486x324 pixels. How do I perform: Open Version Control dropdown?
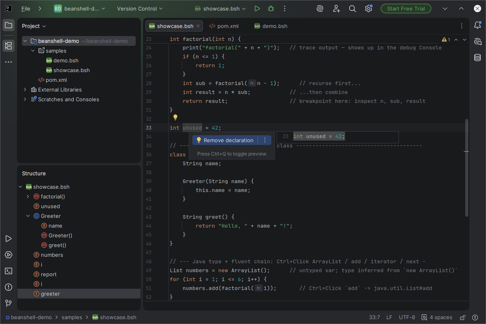[140, 9]
